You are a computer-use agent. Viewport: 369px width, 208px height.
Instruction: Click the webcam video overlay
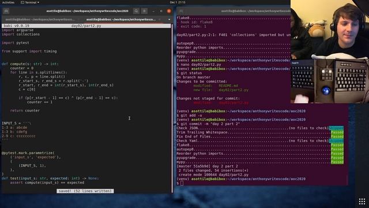click(x=330, y=29)
